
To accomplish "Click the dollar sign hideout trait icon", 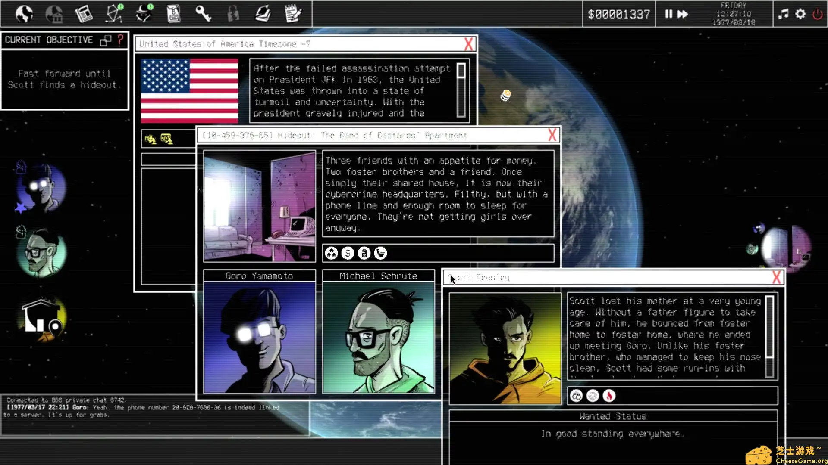I will [348, 253].
